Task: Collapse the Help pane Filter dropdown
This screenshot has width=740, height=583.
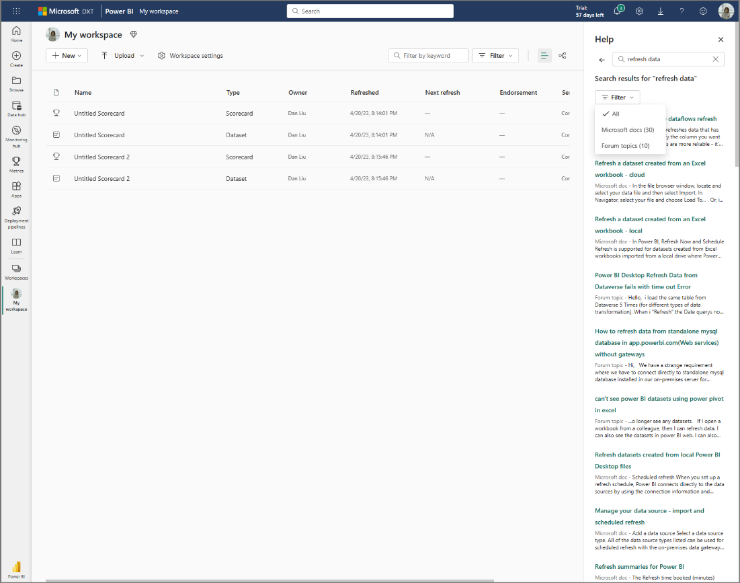Action: coord(617,98)
